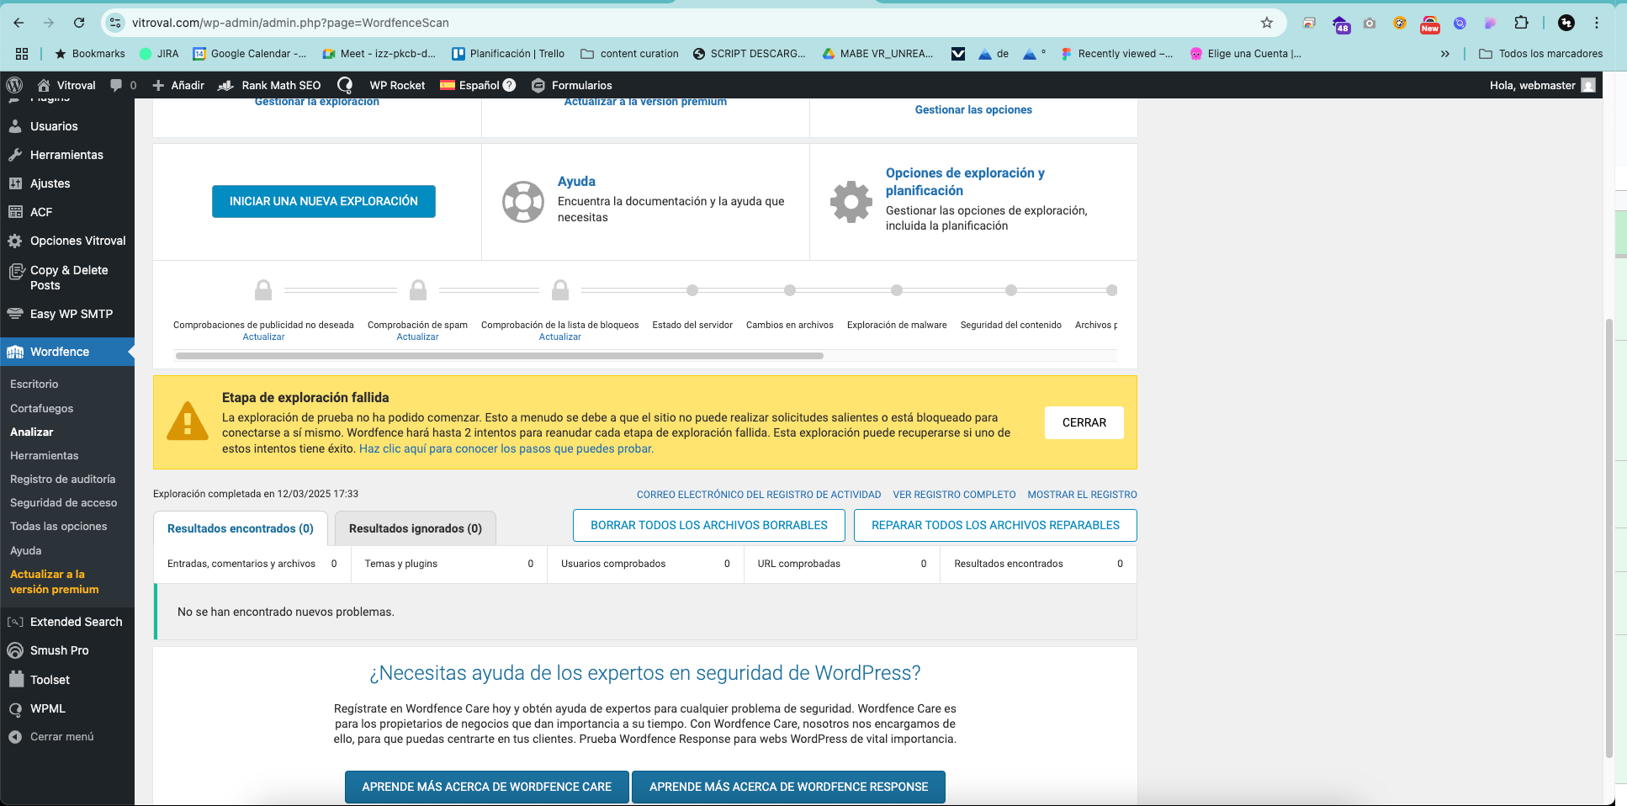Open Cortafuegos in Wordfence submenu

tap(42, 408)
